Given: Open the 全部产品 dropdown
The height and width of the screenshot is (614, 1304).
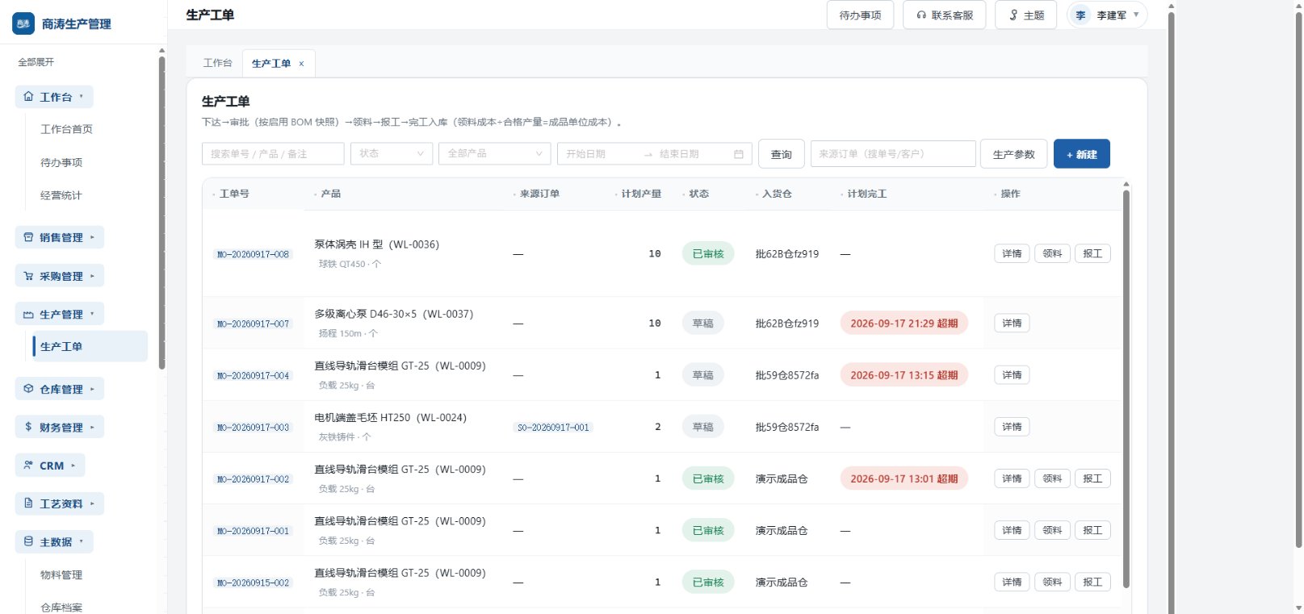Looking at the screenshot, I should coord(494,153).
